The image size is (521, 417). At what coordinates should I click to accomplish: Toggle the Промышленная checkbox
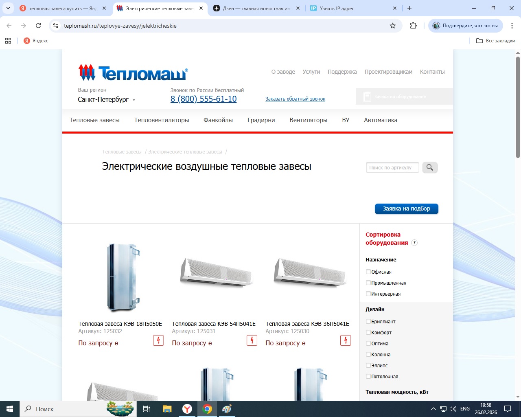point(368,283)
